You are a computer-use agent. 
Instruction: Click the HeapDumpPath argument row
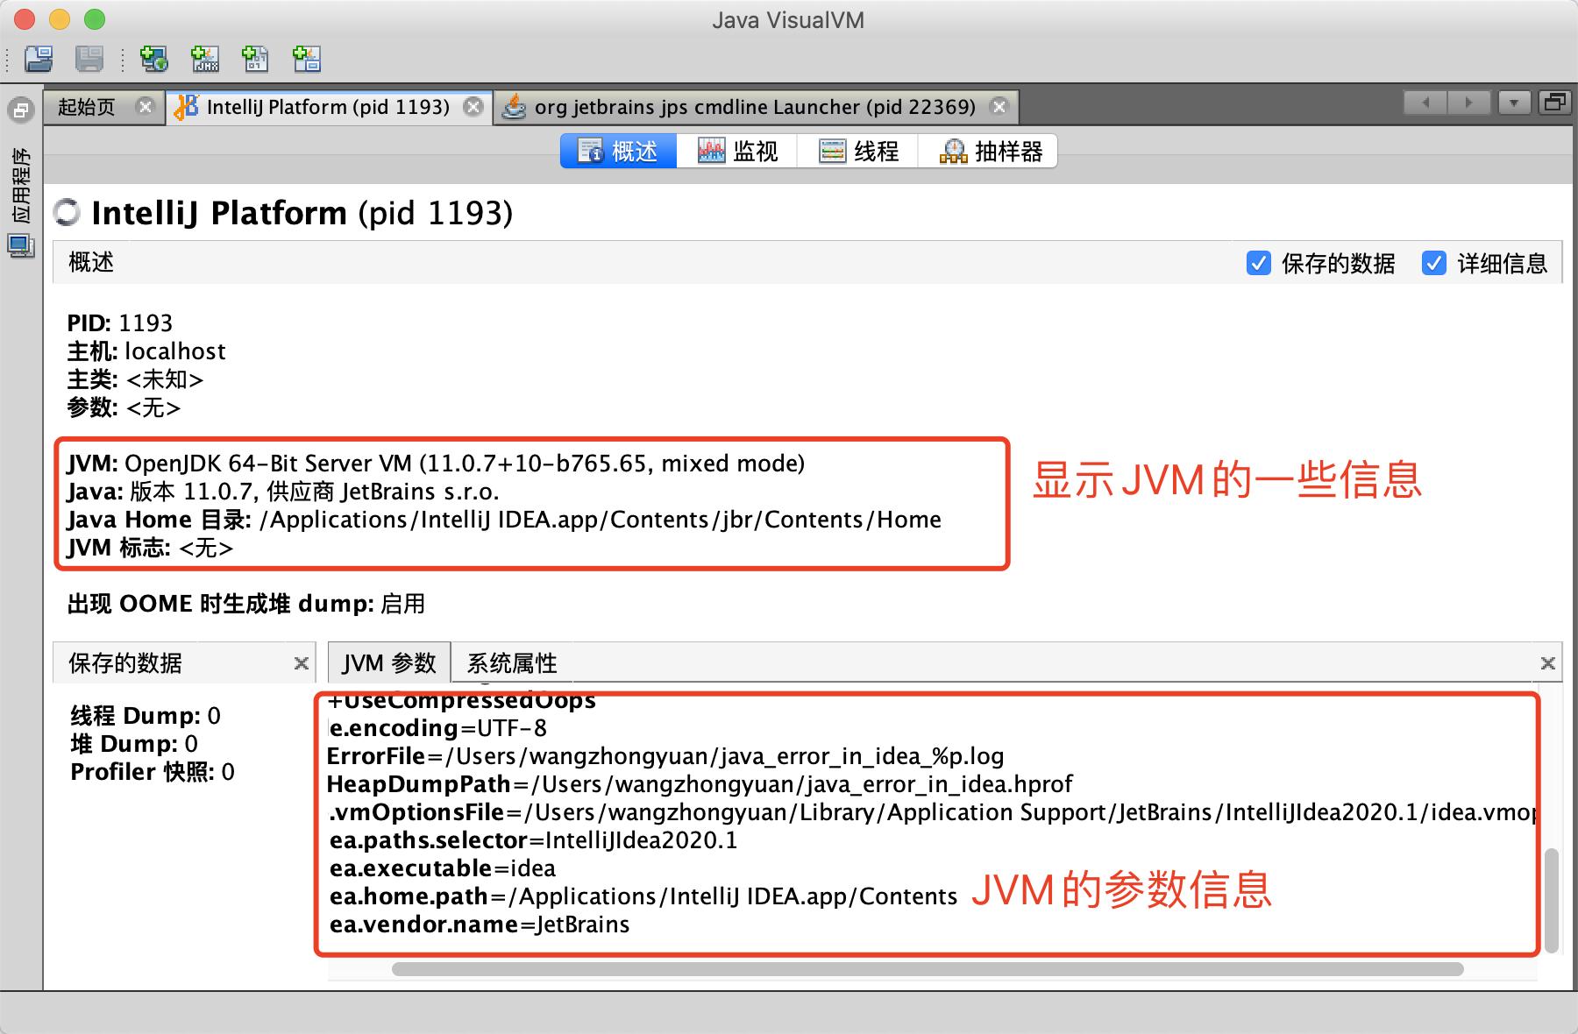(x=700, y=784)
